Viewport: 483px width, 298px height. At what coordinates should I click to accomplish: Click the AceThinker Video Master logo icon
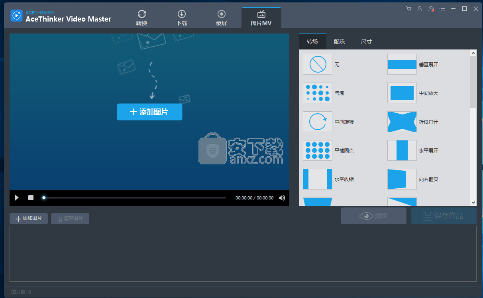16,16
